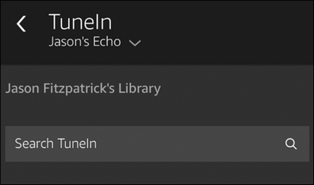The width and height of the screenshot is (314, 185).
Task: Focus the Search TuneIn input field
Action: pyautogui.click(x=157, y=144)
